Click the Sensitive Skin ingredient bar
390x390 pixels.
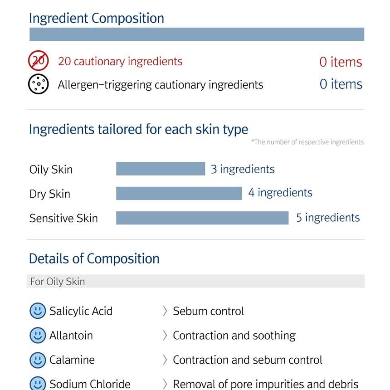coord(202,218)
